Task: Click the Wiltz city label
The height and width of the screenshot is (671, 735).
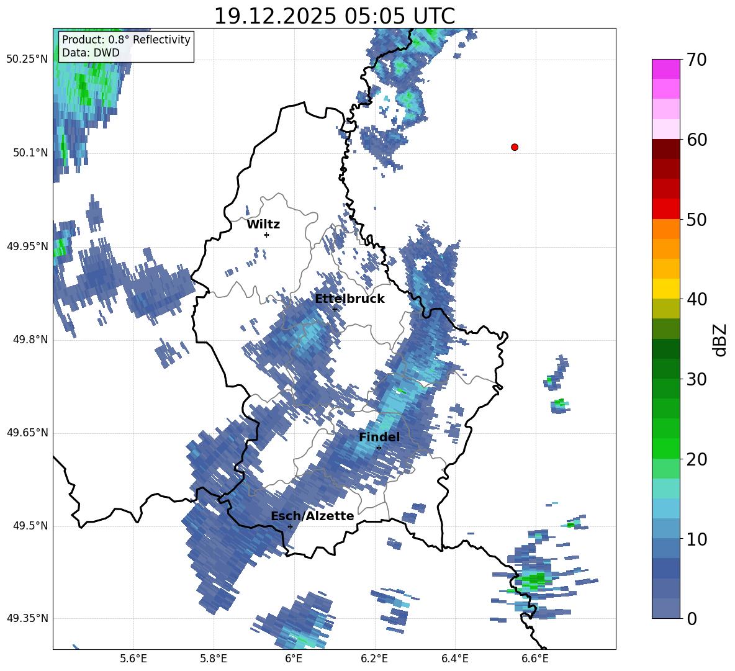Action: click(x=263, y=225)
